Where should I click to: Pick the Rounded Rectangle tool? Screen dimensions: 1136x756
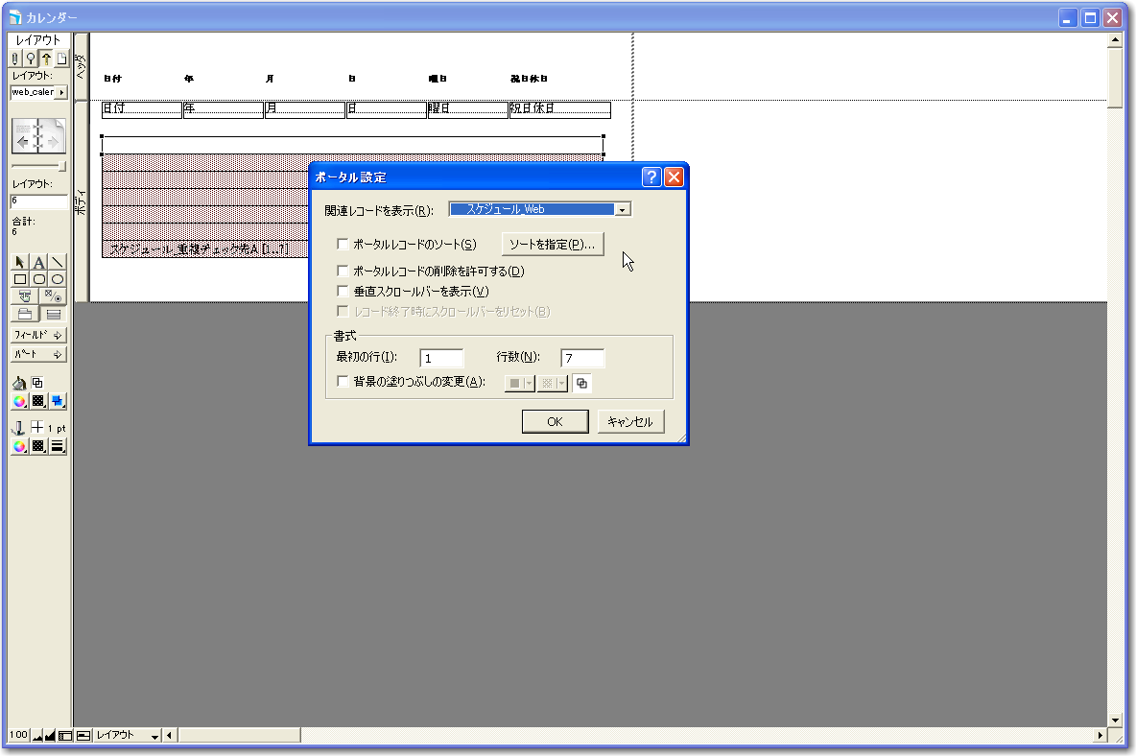pyautogui.click(x=38, y=279)
